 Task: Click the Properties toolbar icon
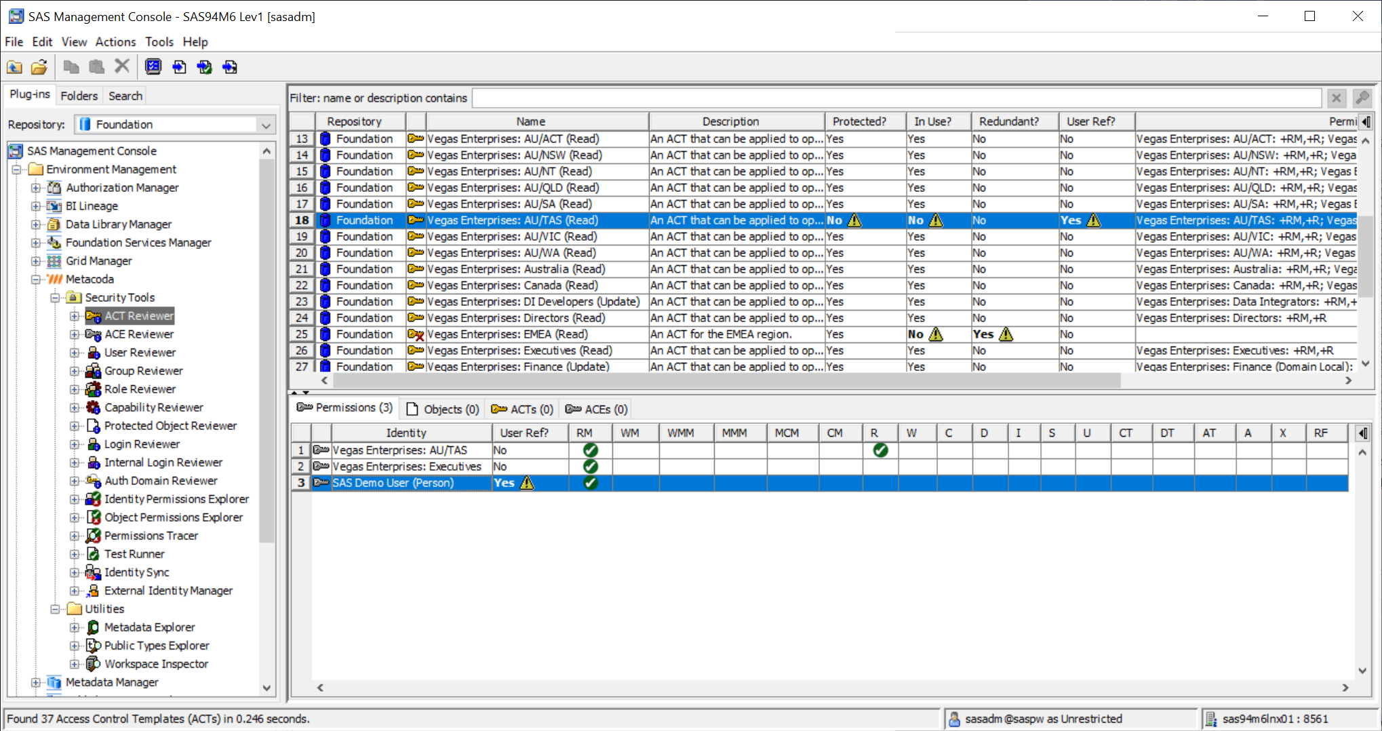click(x=153, y=66)
